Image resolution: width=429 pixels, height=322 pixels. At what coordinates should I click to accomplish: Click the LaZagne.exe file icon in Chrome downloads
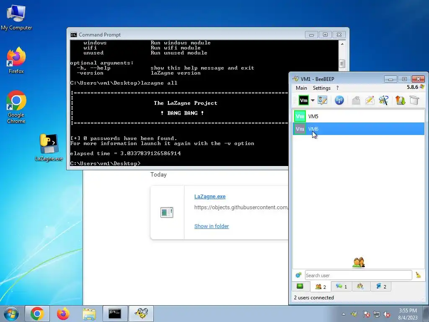click(x=167, y=212)
